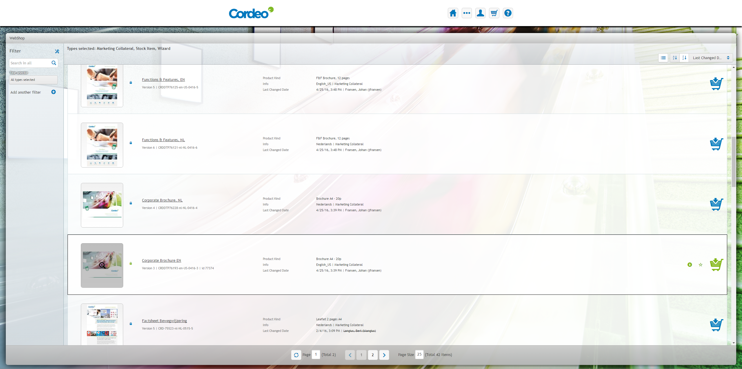742x369 pixels.
Task: Go to page 2 in pagination
Action: click(373, 355)
